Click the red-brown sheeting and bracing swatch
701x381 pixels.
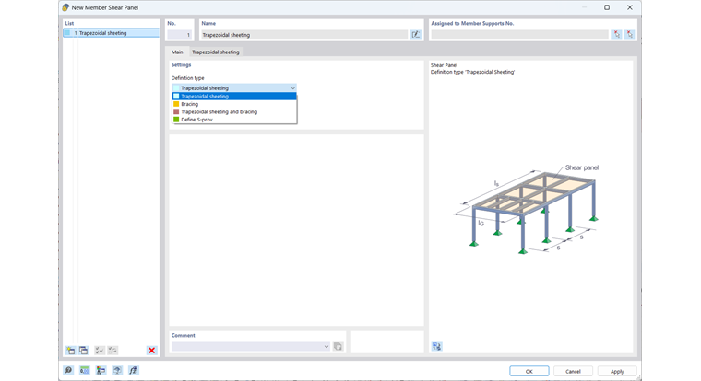[176, 111]
